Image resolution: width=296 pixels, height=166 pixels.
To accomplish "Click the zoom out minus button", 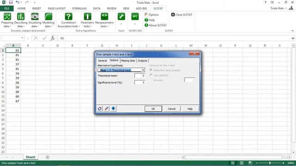I will pyautogui.click(x=257, y=163).
